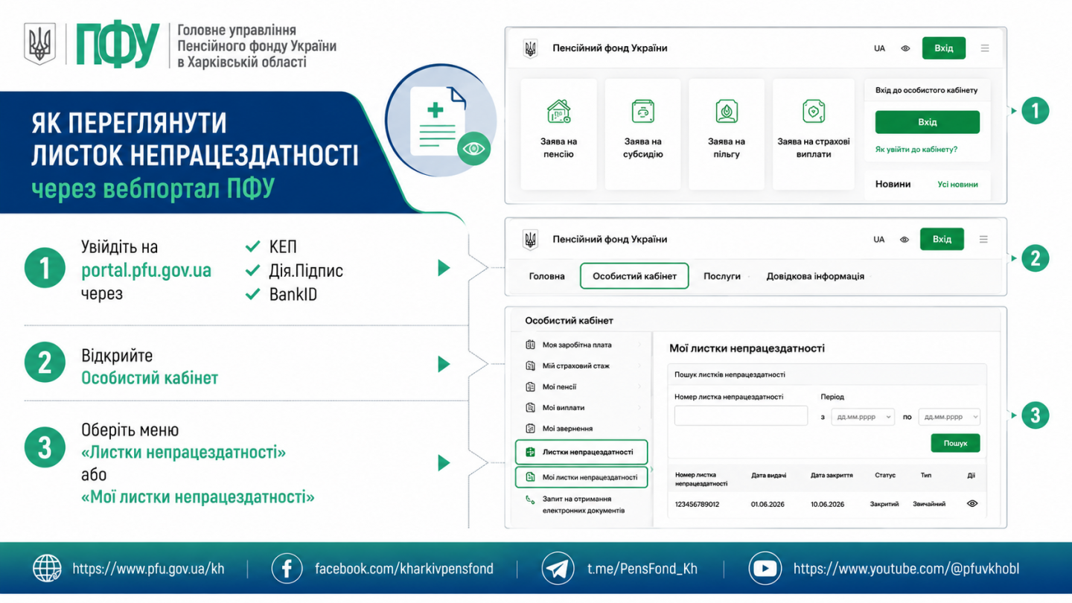This screenshot has width=1072, height=603.
Task: Click the type value 'Звичайний'
Action: (929, 505)
